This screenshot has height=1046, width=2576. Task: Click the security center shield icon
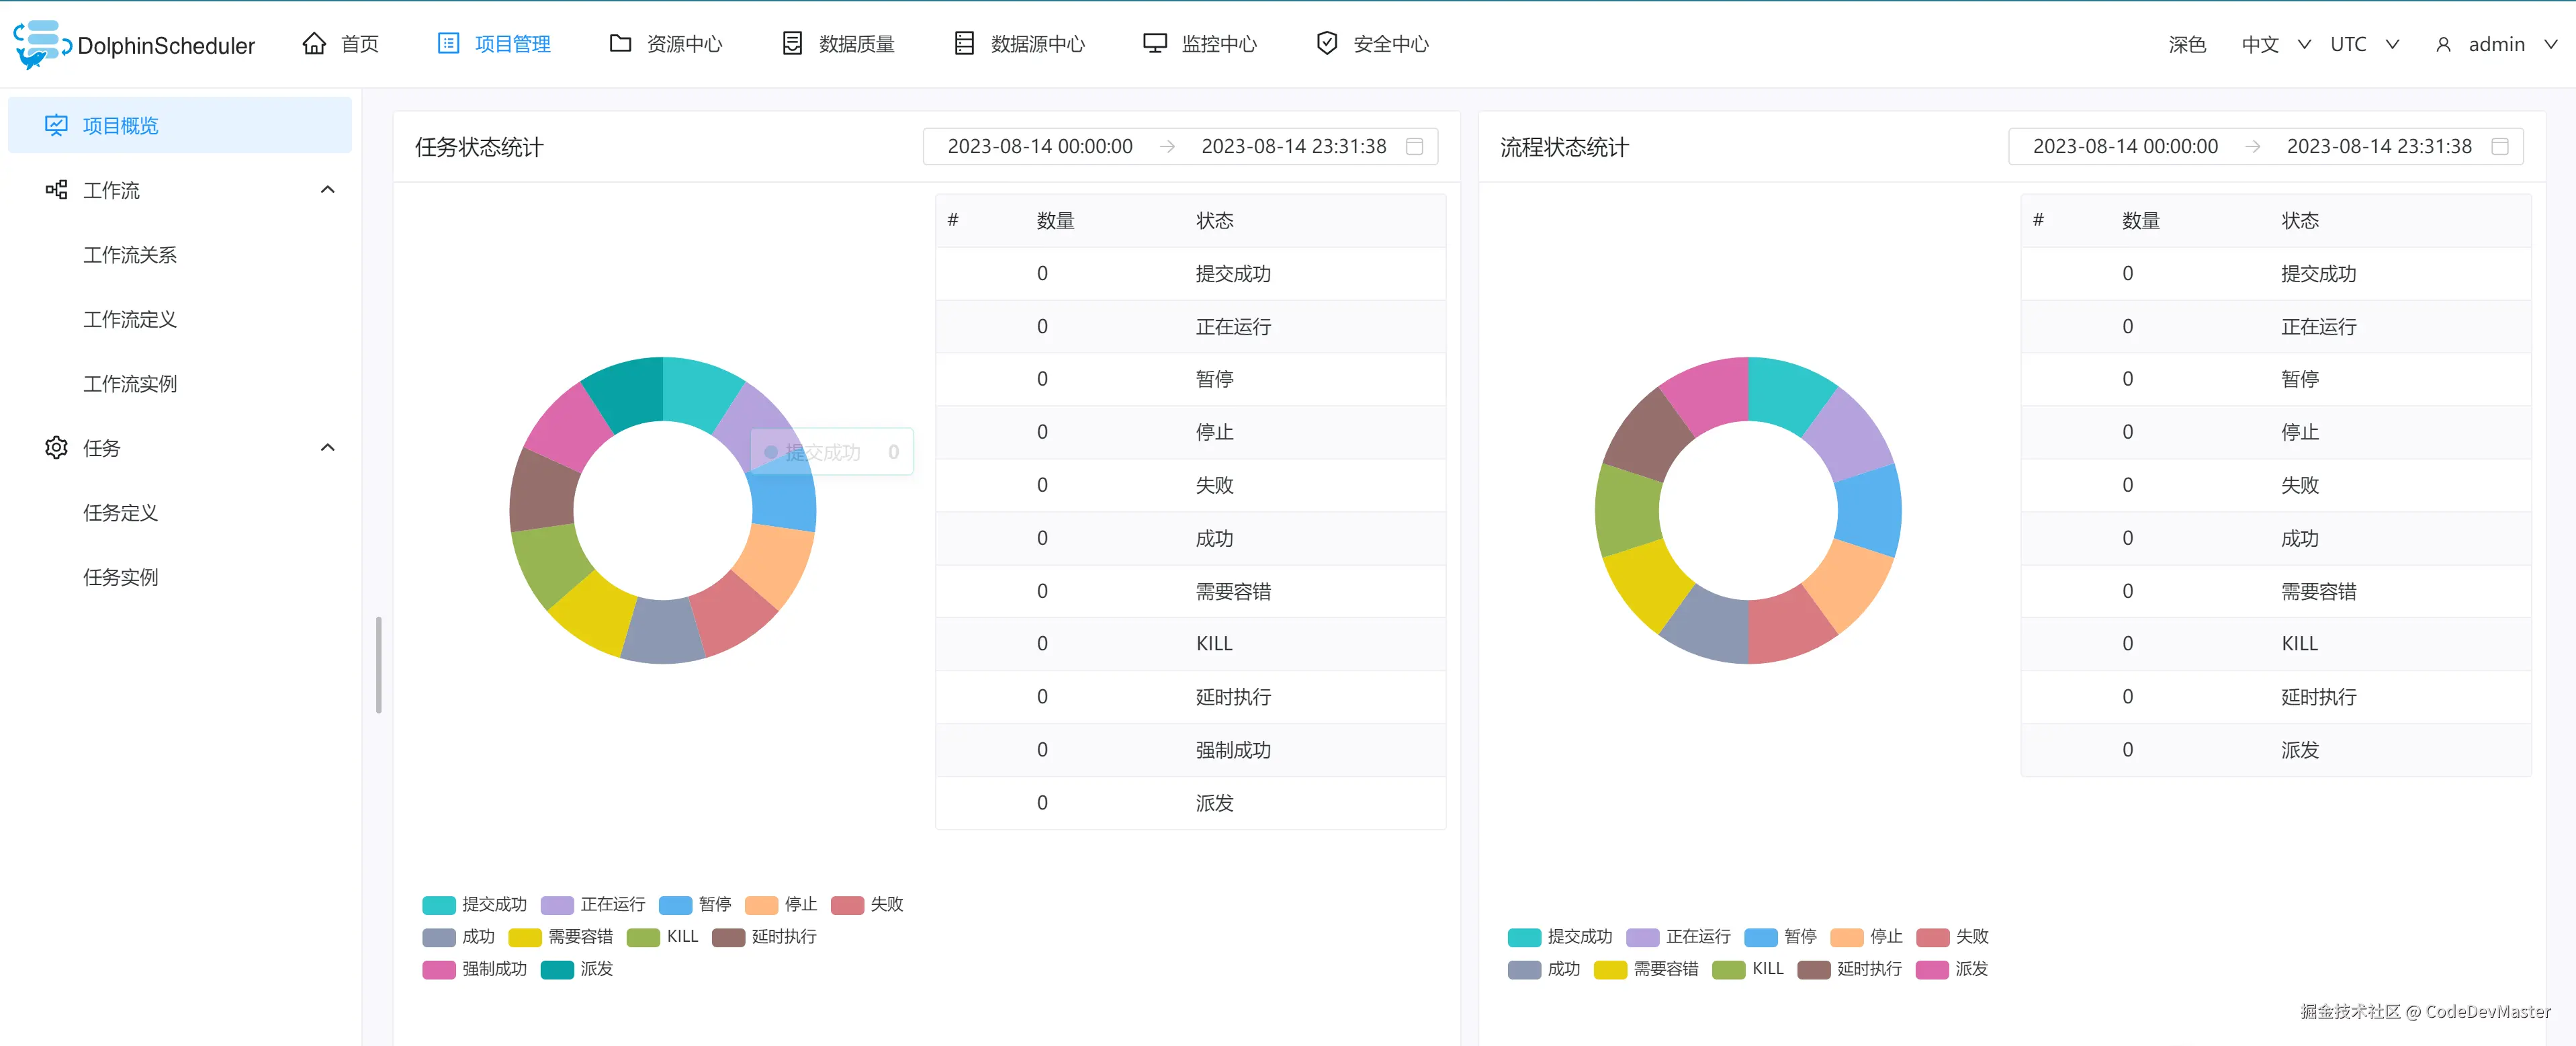1327,44
